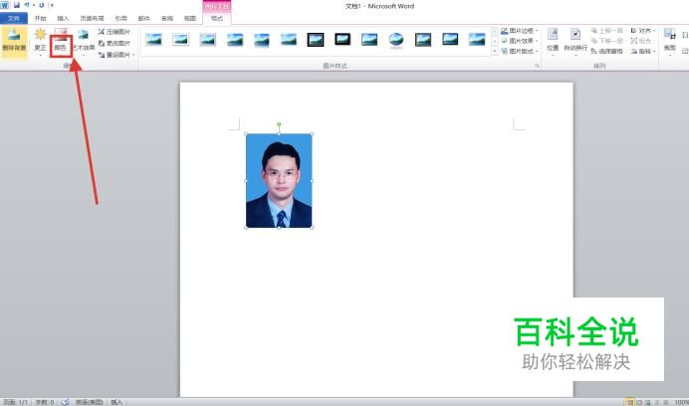Viewport: 689px width, 406px height.
Task: Open the Customize Quick Access Toolbar dropdown
Action: [x=52, y=6]
